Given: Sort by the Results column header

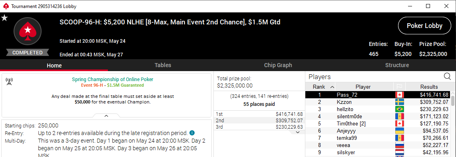Looking at the screenshot, I should click(429, 87).
